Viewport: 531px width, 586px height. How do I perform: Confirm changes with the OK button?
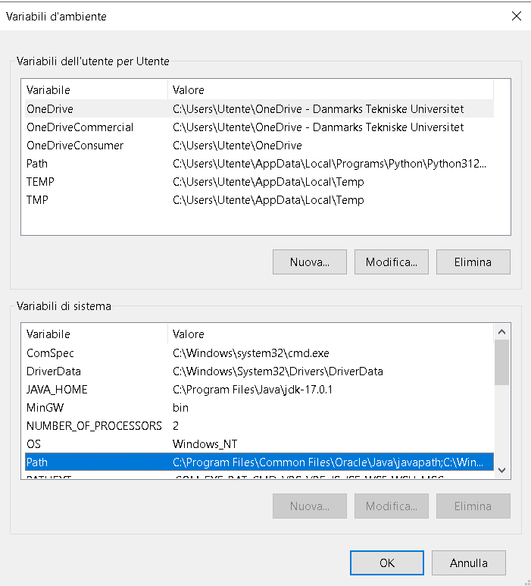[x=386, y=562]
